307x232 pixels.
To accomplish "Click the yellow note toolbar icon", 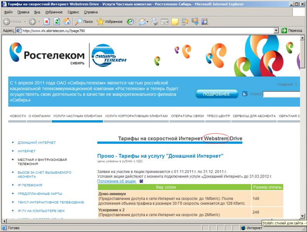I will pyautogui.click(x=175, y=22).
